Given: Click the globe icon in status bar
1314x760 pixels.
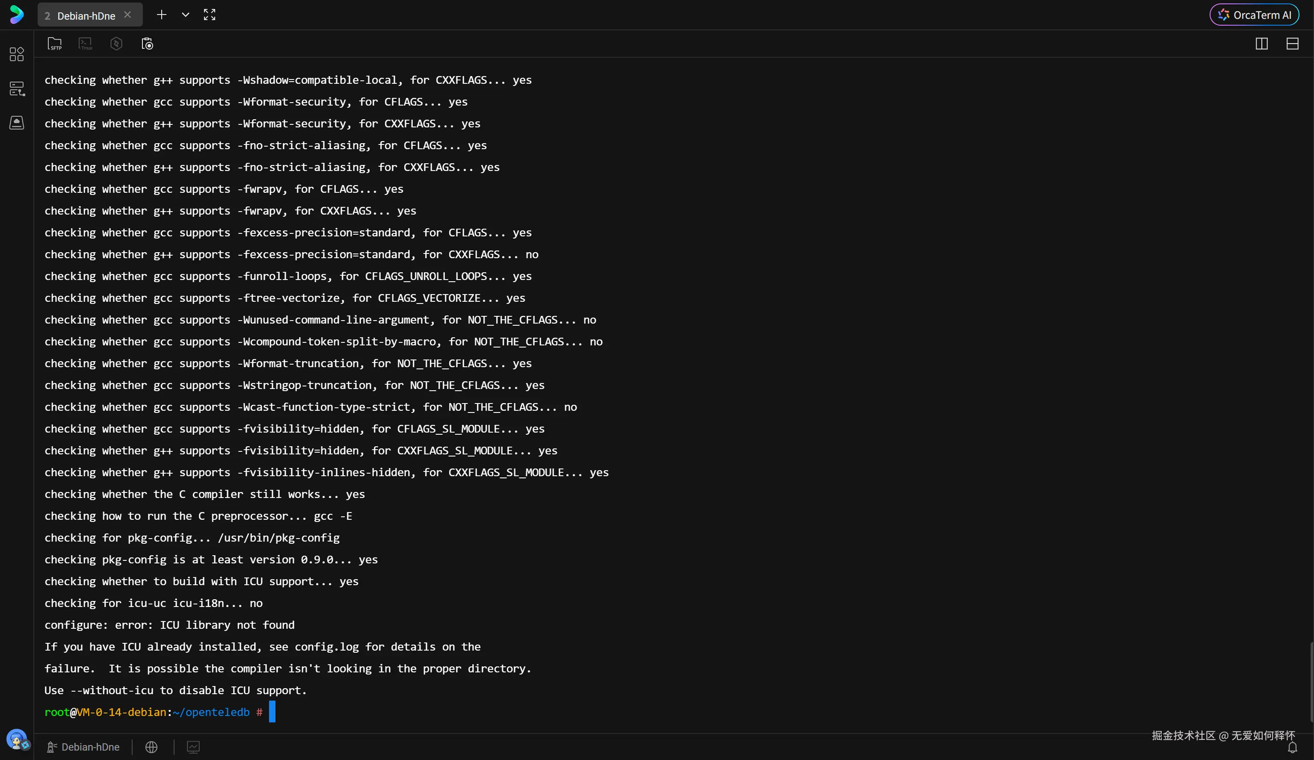Looking at the screenshot, I should 151,747.
